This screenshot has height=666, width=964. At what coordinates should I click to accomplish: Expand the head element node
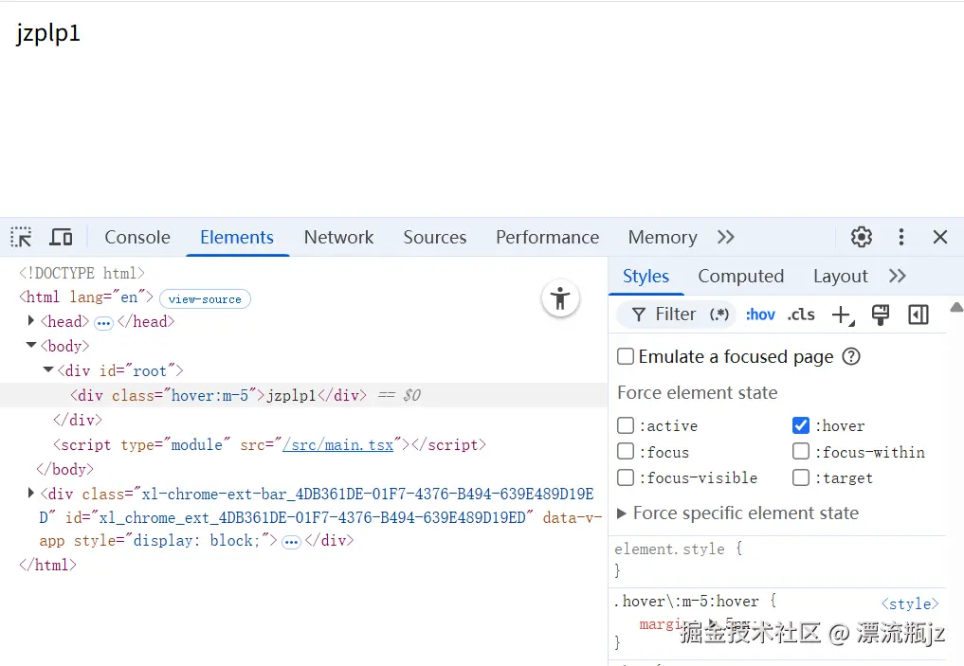30,321
